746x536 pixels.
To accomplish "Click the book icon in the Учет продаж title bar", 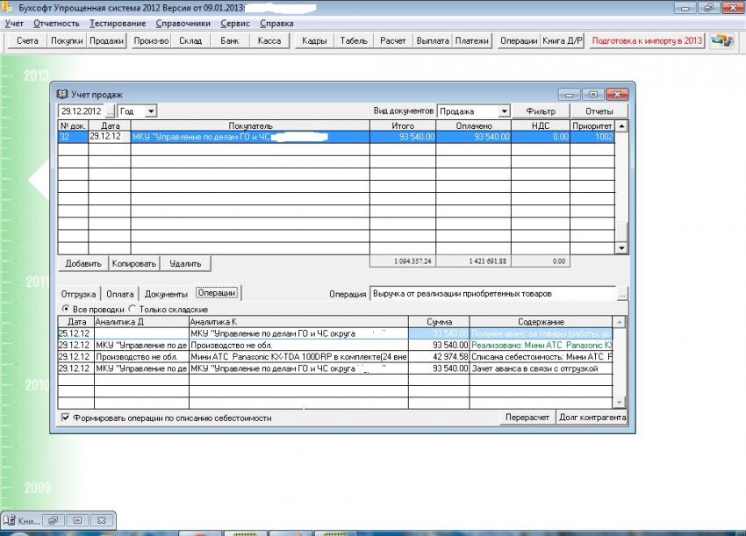I will (x=61, y=94).
